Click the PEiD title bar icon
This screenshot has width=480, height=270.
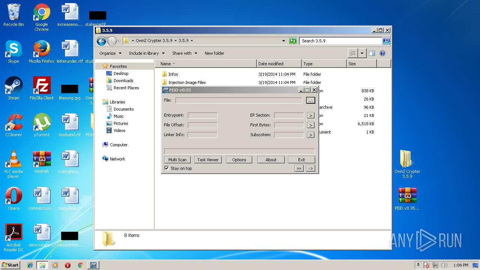pos(165,90)
